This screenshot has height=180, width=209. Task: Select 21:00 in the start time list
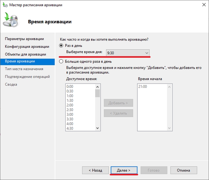(x=143, y=87)
